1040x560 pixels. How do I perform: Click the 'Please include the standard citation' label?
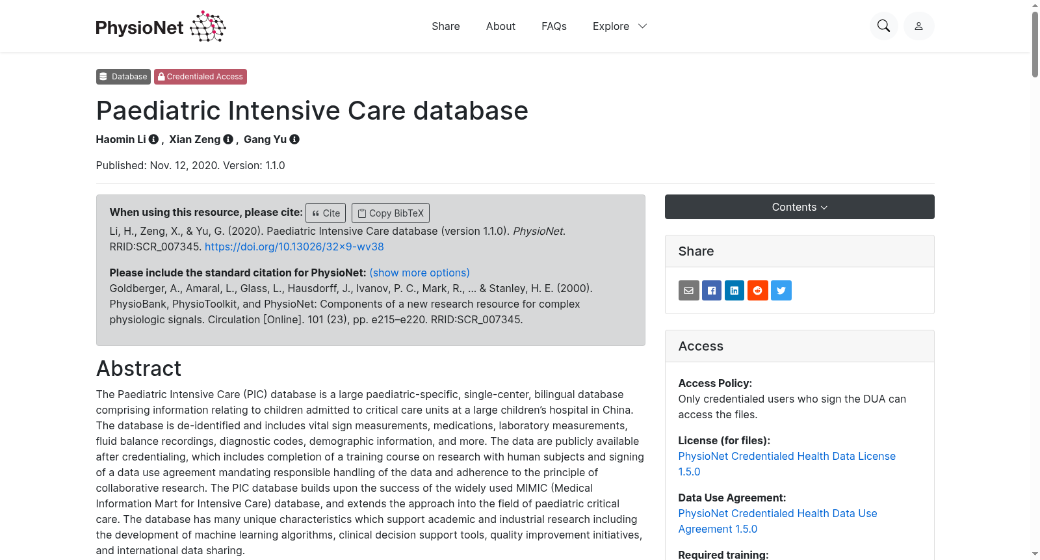point(238,273)
